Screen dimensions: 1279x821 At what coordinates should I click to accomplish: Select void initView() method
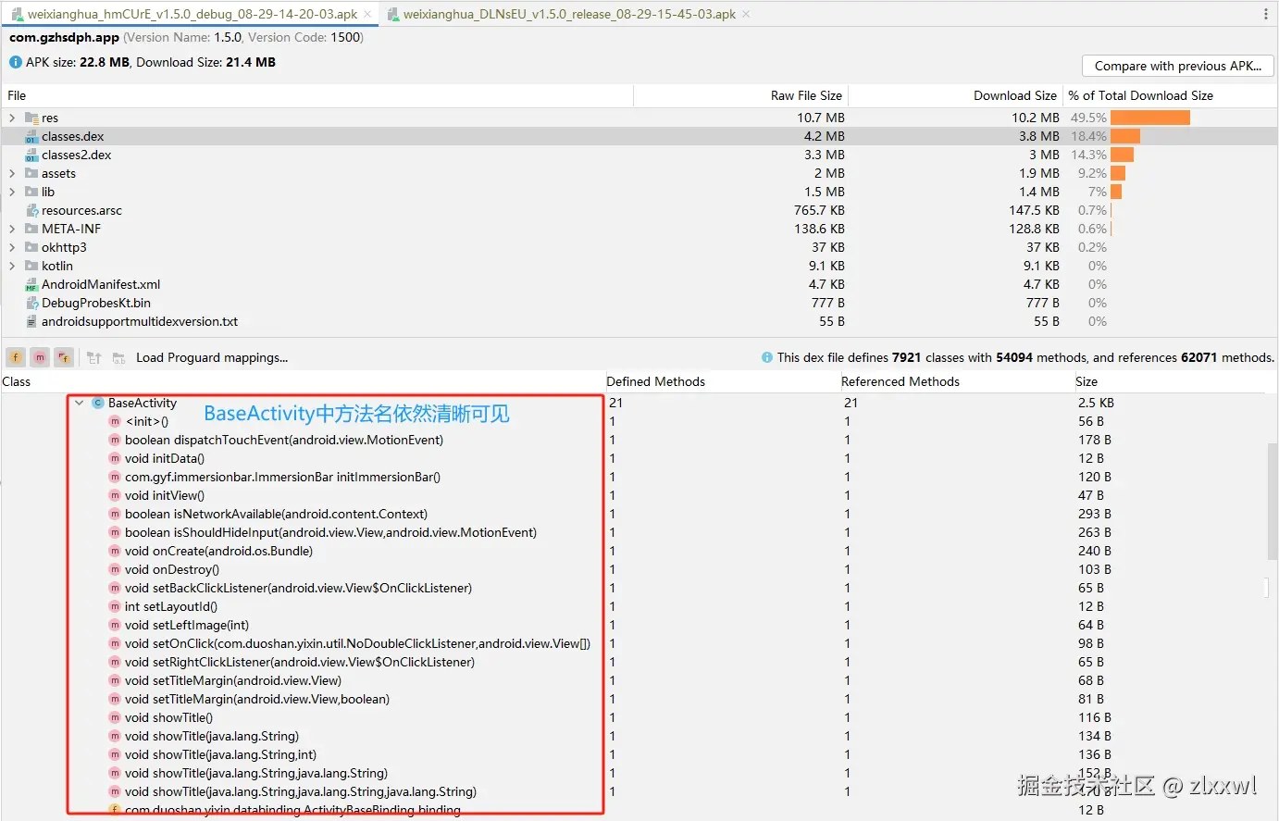tap(165, 495)
